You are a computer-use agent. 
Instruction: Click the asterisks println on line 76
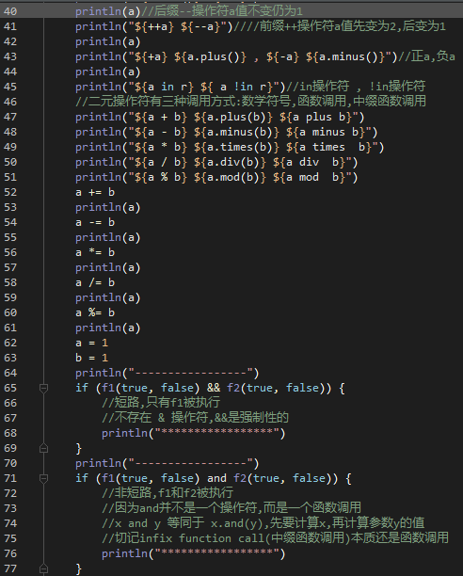click(x=194, y=553)
